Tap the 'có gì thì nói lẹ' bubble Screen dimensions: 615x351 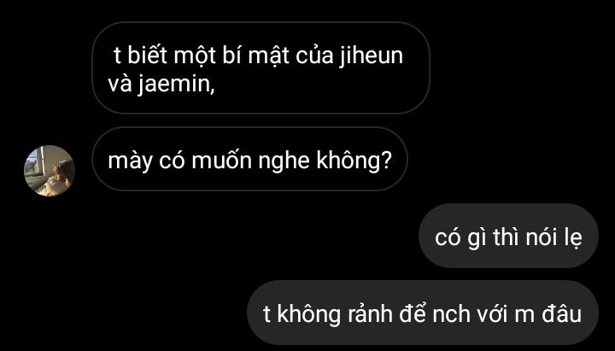tap(508, 236)
